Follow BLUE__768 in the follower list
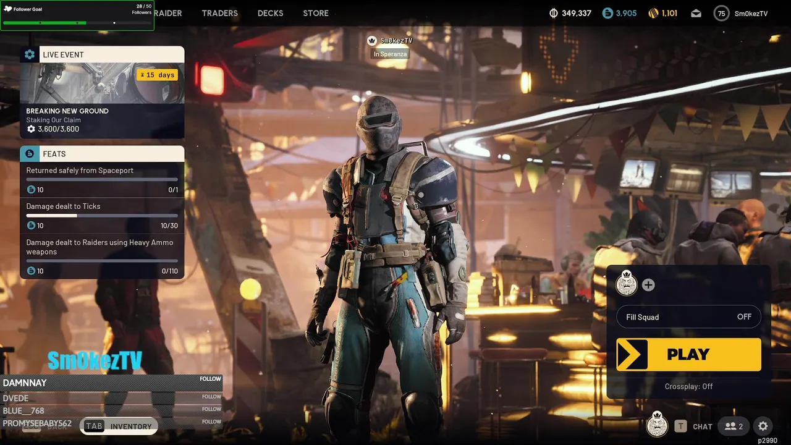 click(x=211, y=409)
